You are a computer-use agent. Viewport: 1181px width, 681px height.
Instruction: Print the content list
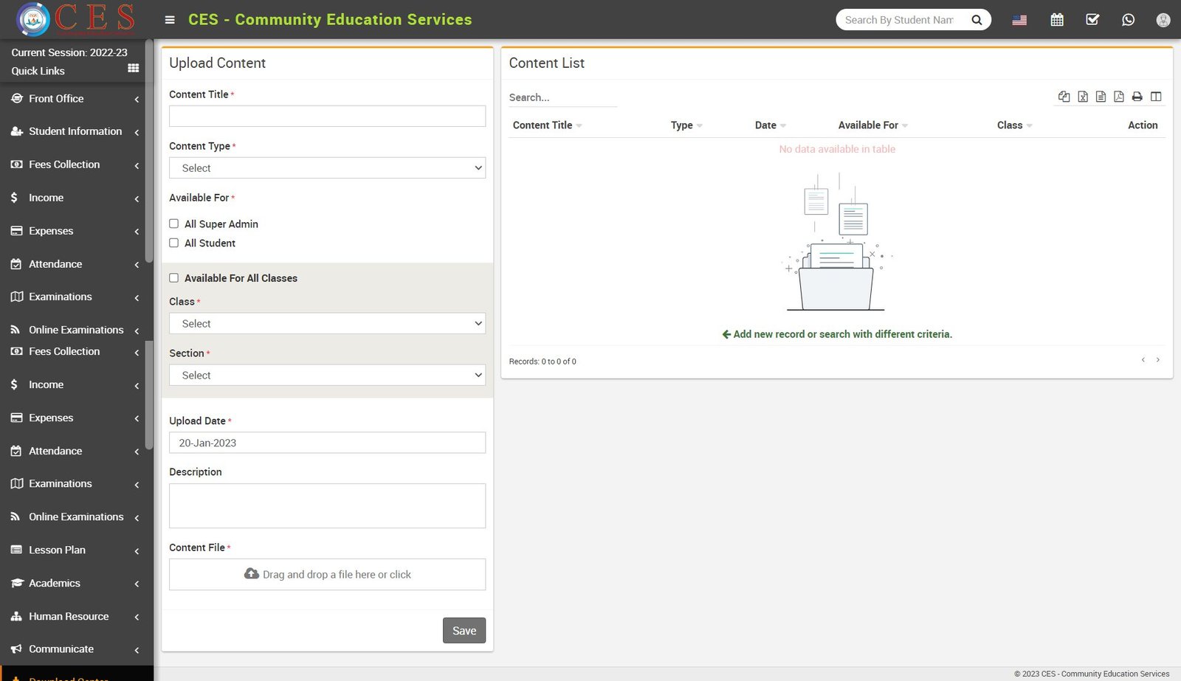pyautogui.click(x=1137, y=97)
